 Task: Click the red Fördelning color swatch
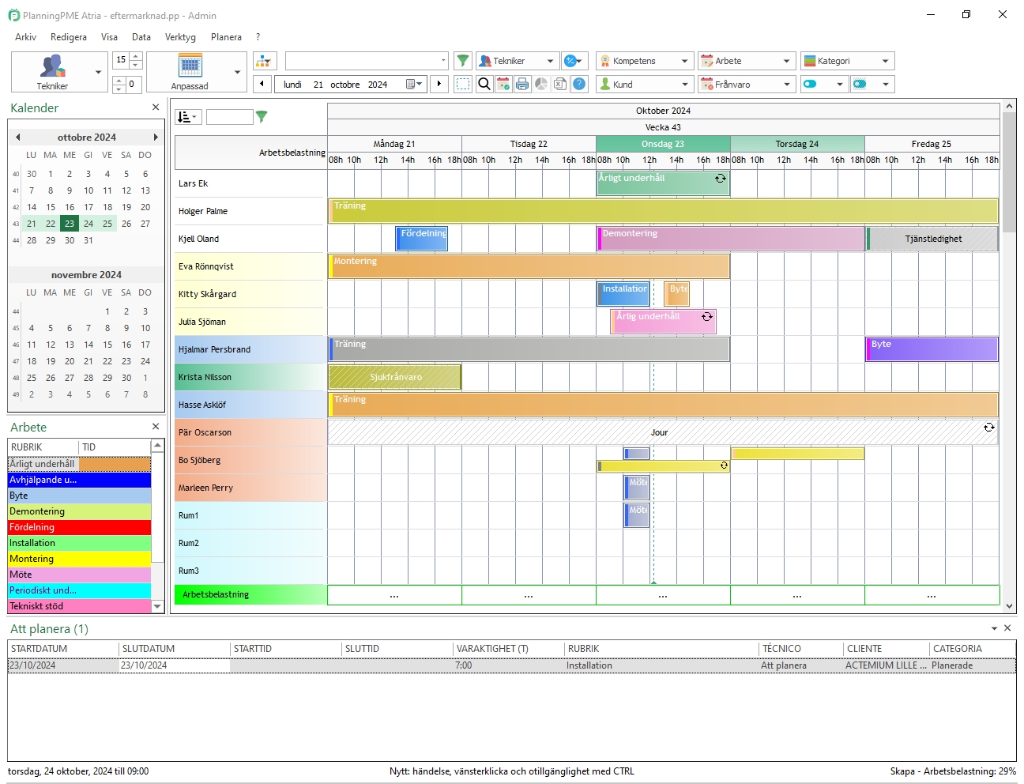point(79,527)
